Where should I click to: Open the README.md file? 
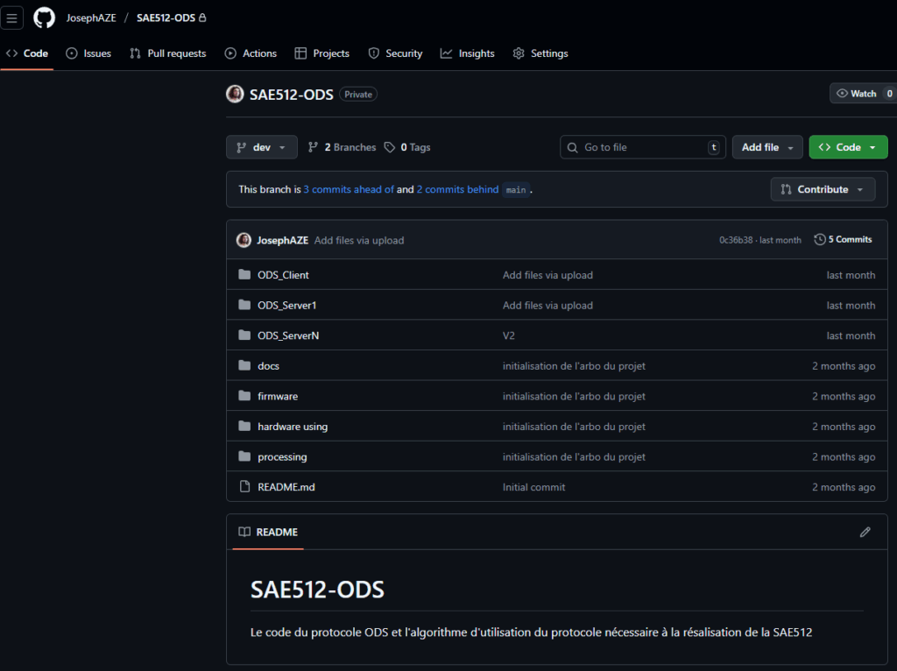286,487
